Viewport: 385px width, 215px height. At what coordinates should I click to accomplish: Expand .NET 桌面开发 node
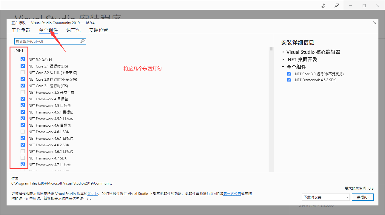click(x=283, y=59)
